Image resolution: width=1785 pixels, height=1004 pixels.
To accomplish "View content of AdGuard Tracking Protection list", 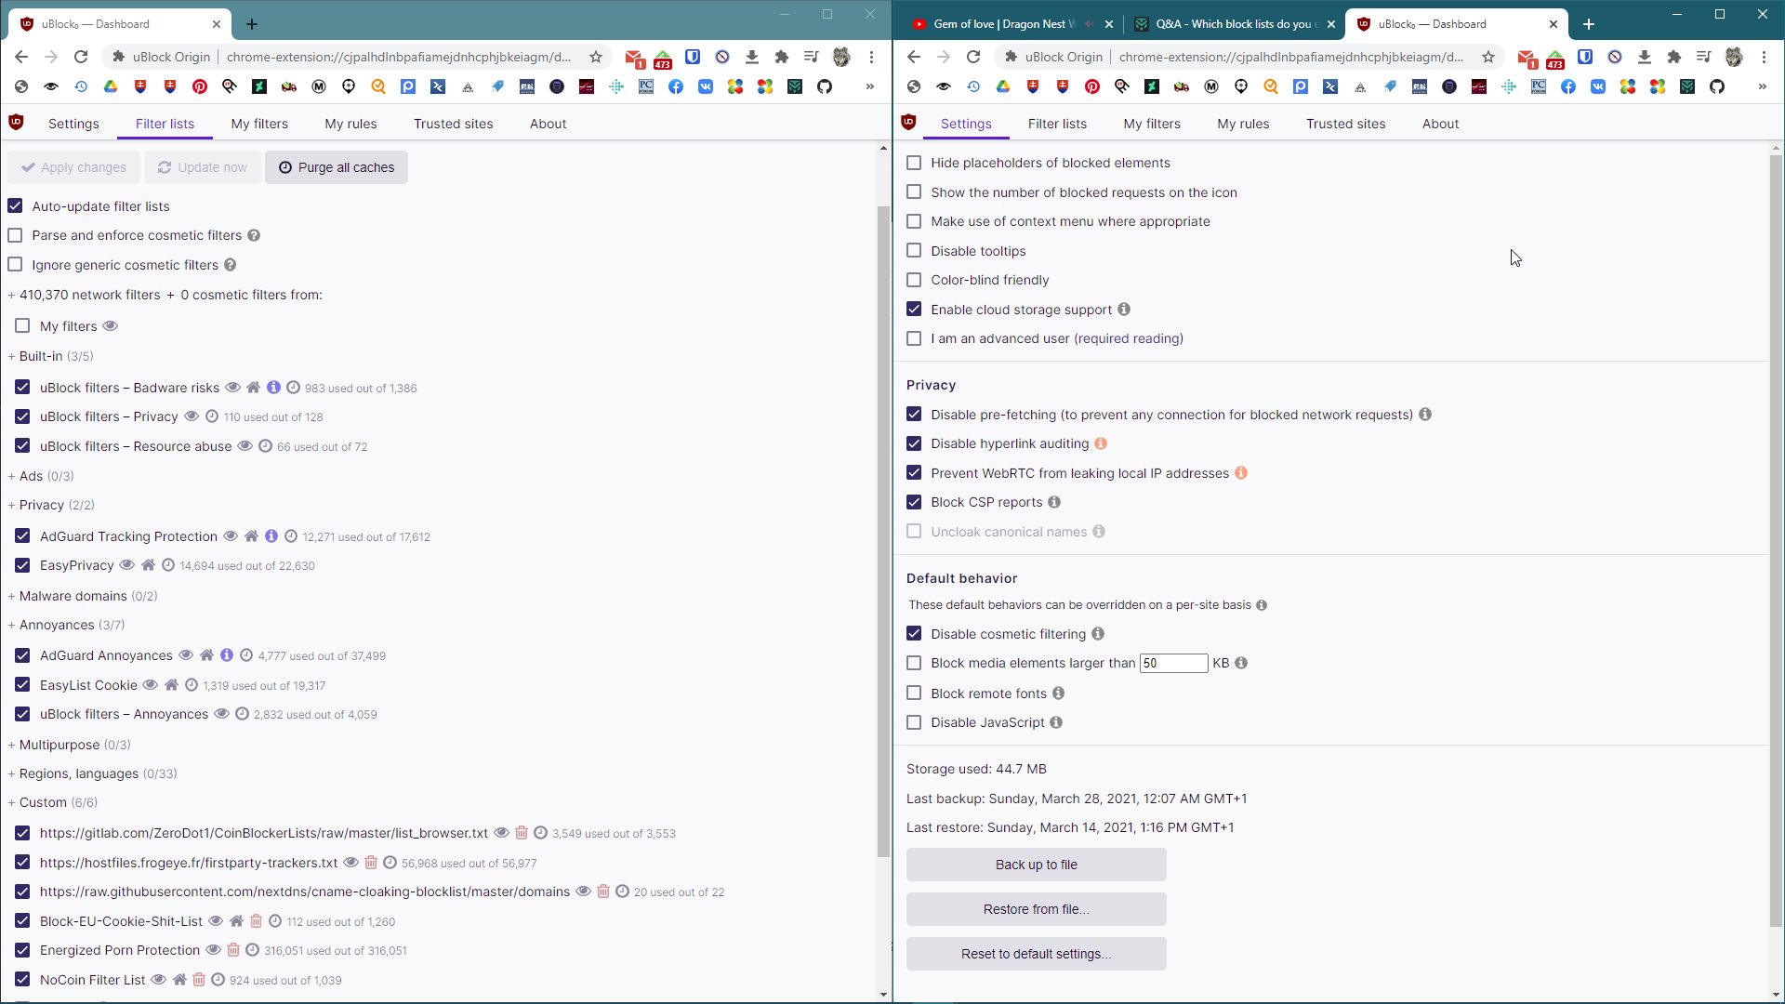I will click(231, 536).
